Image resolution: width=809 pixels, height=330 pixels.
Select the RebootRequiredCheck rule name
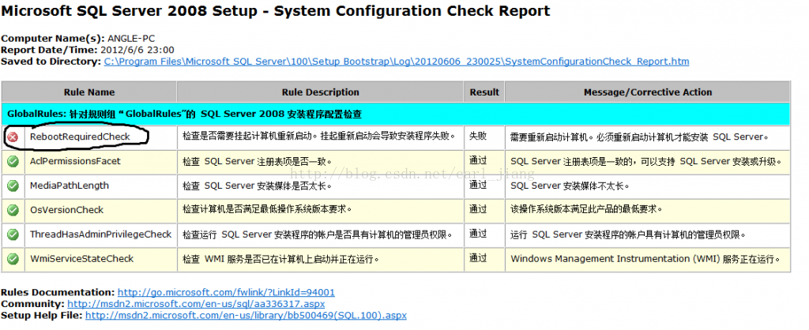pos(80,137)
